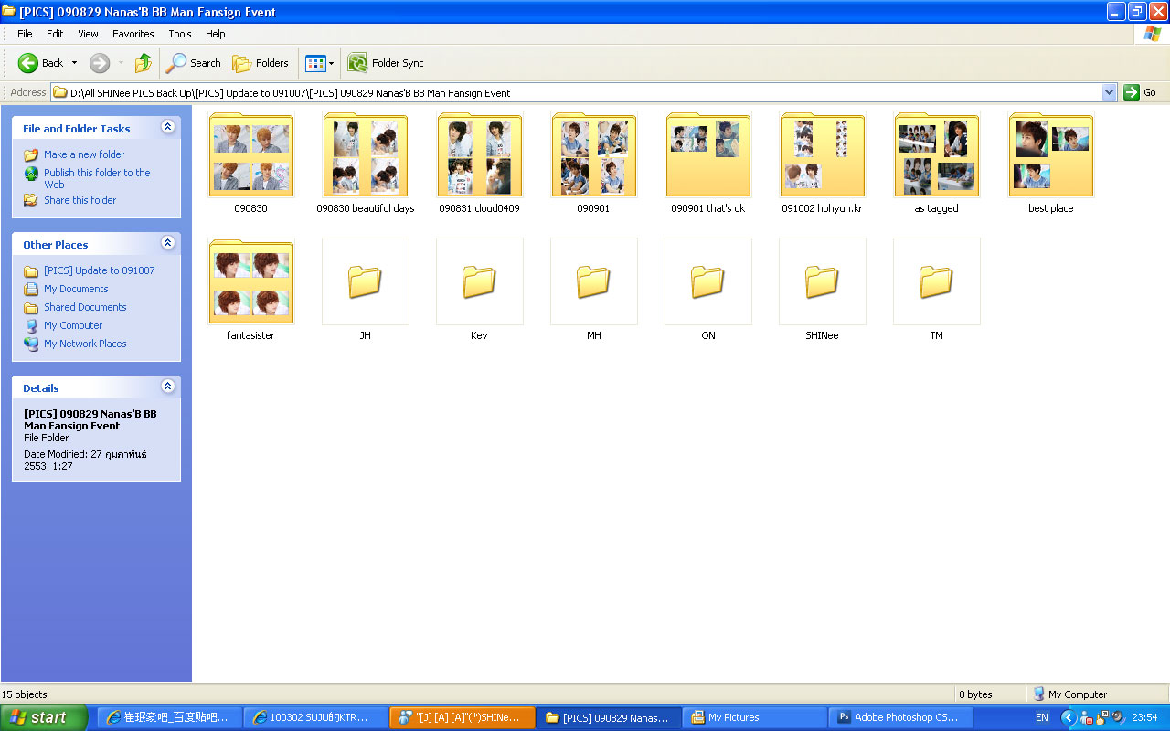Switch to Adobe Photoshop CS taskbar button
Image resolution: width=1170 pixels, height=731 pixels.
(x=900, y=717)
